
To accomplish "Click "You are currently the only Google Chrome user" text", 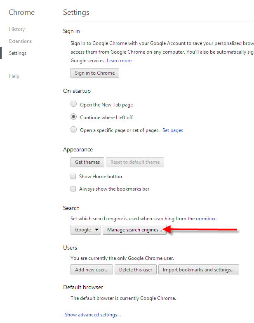I will [122, 258].
